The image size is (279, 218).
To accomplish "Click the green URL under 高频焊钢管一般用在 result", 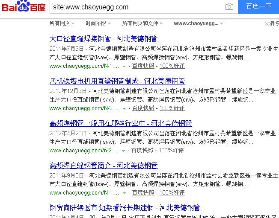I will click(x=83, y=151).
